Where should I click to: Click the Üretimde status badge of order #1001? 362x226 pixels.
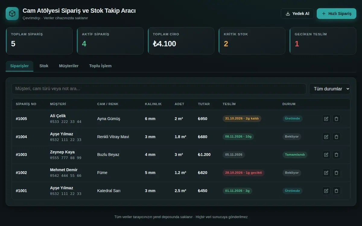(x=292, y=191)
